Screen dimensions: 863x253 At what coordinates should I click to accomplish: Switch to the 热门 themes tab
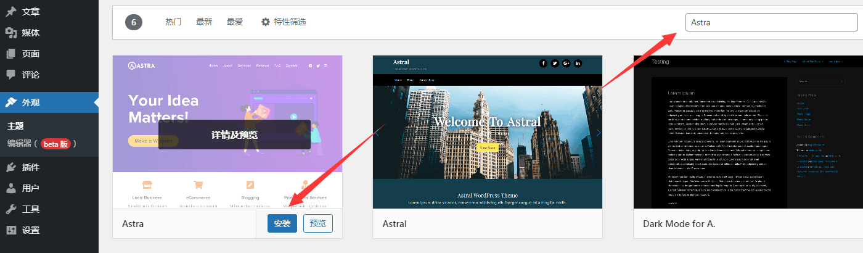pos(173,22)
